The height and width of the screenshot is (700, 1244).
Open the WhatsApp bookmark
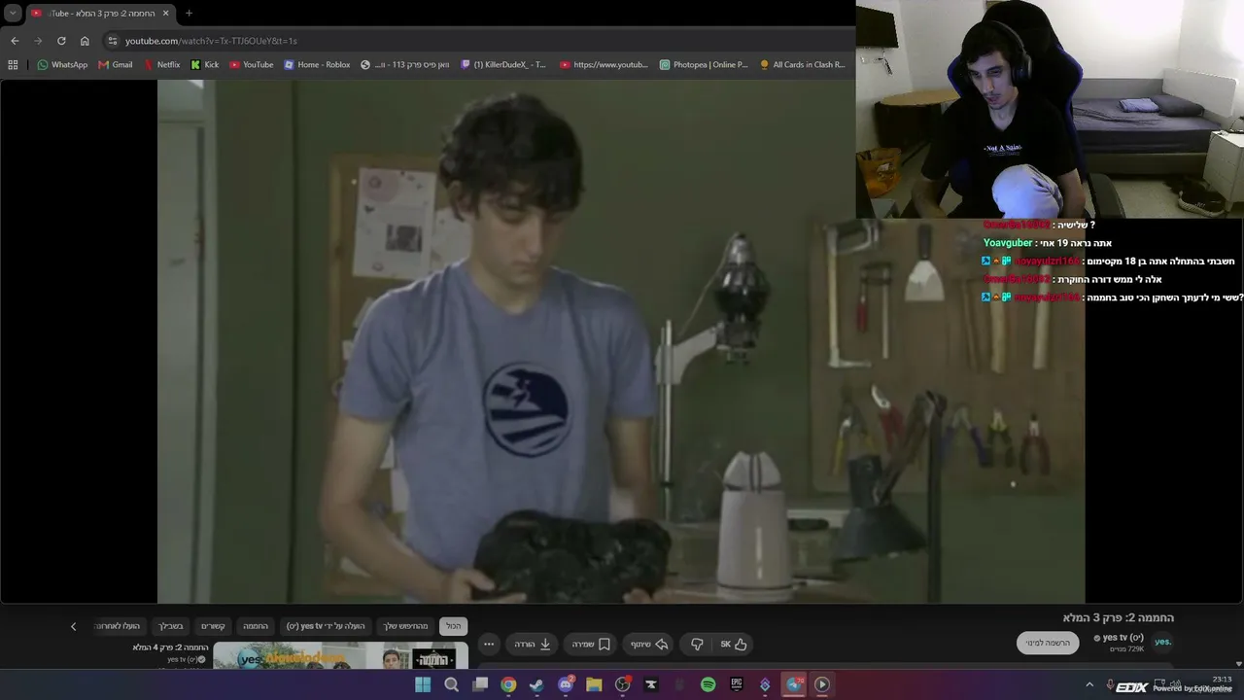(62, 65)
